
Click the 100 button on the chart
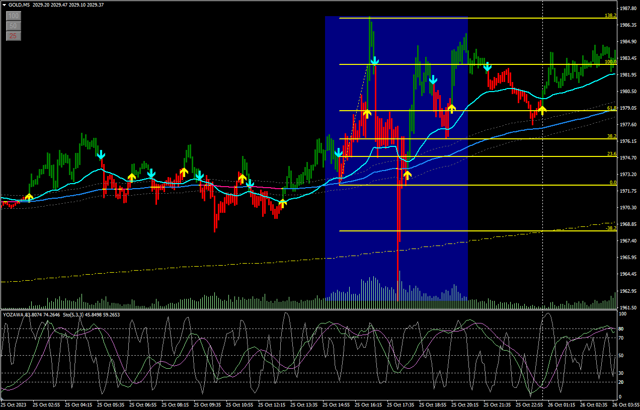(x=14, y=16)
